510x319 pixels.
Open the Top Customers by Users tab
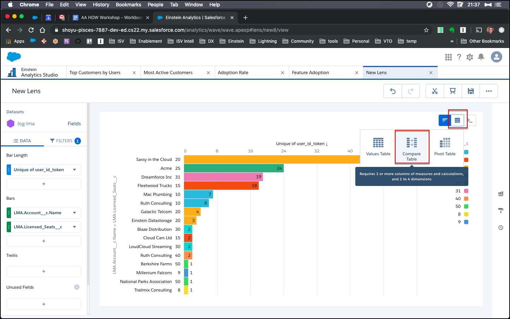95,73
